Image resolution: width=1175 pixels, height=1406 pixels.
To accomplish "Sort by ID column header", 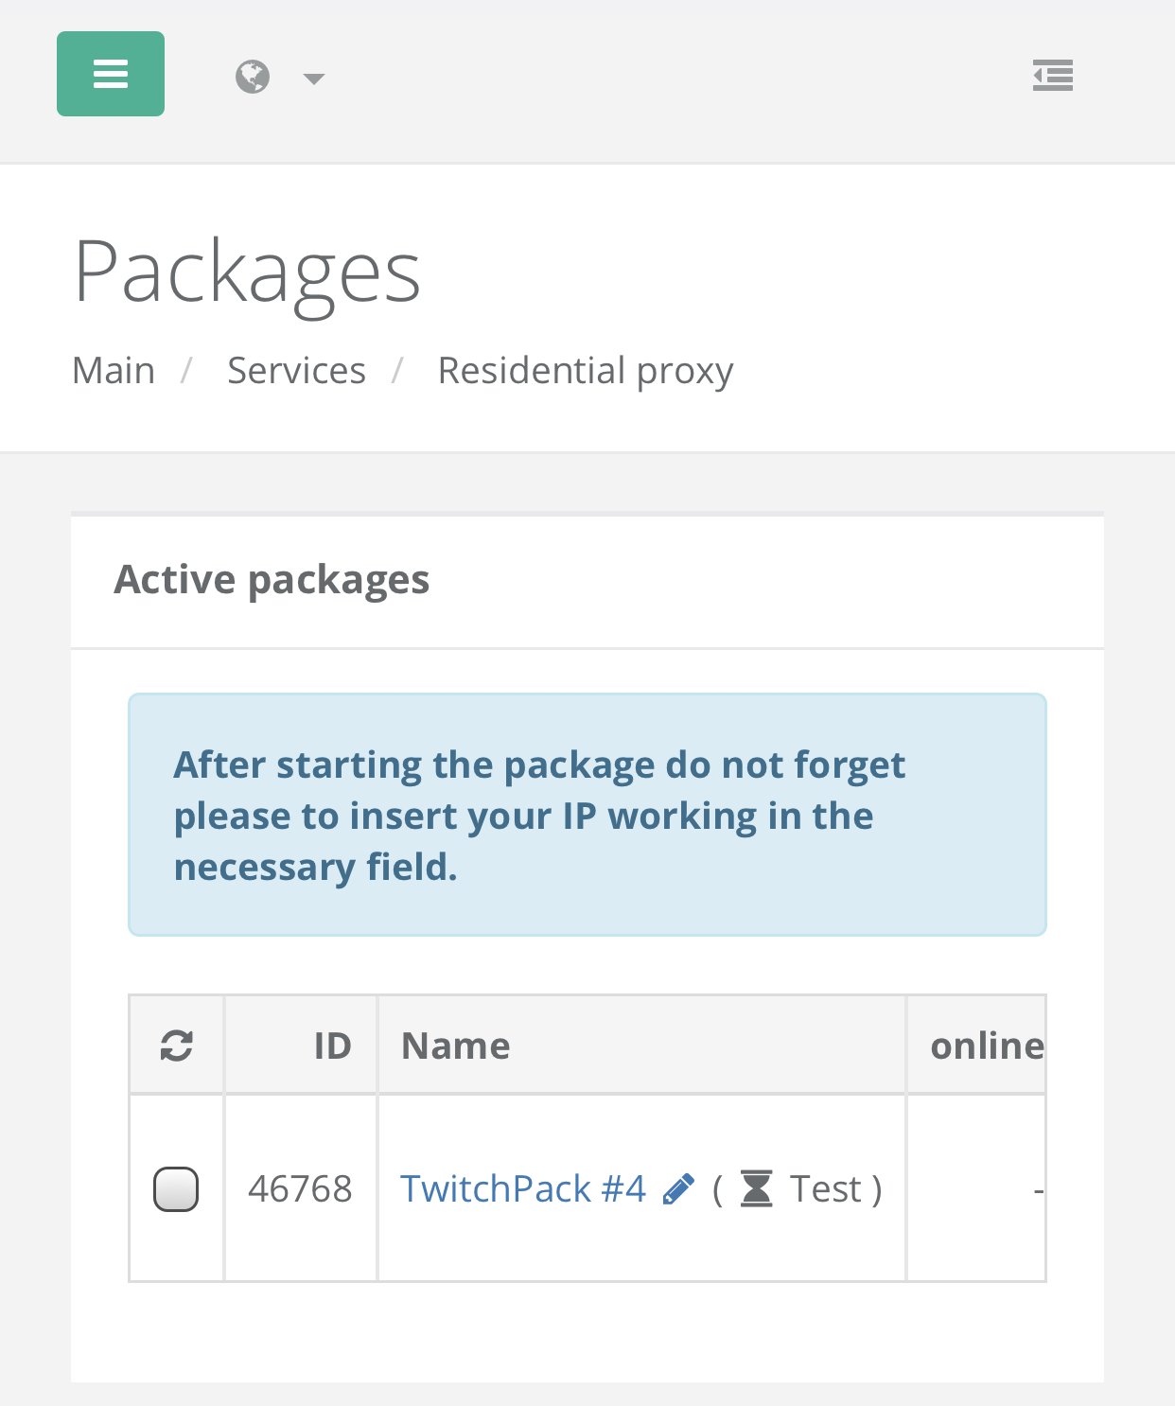I will (x=332, y=1046).
